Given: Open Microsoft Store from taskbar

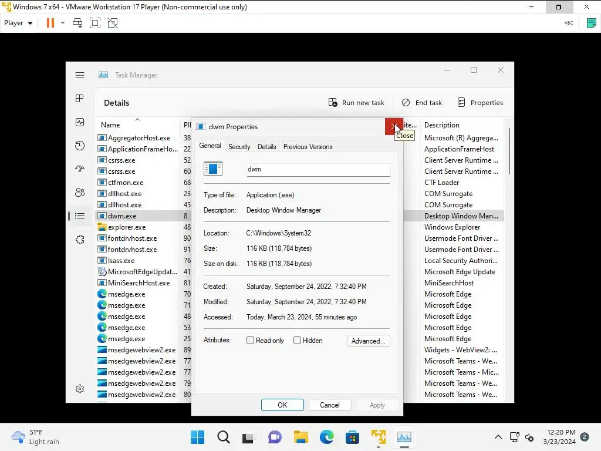Looking at the screenshot, I should pos(352,437).
